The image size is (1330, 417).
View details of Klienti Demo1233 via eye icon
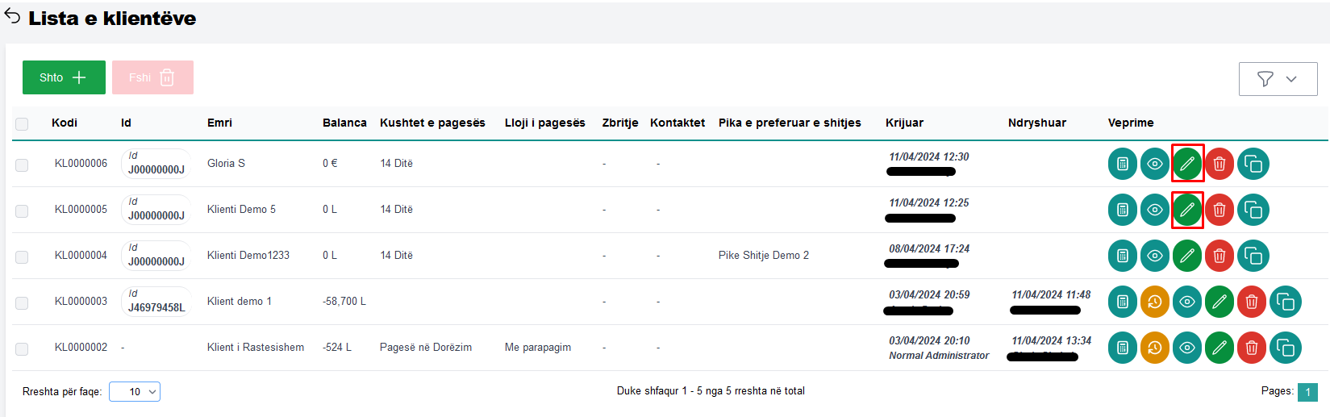coord(1155,256)
